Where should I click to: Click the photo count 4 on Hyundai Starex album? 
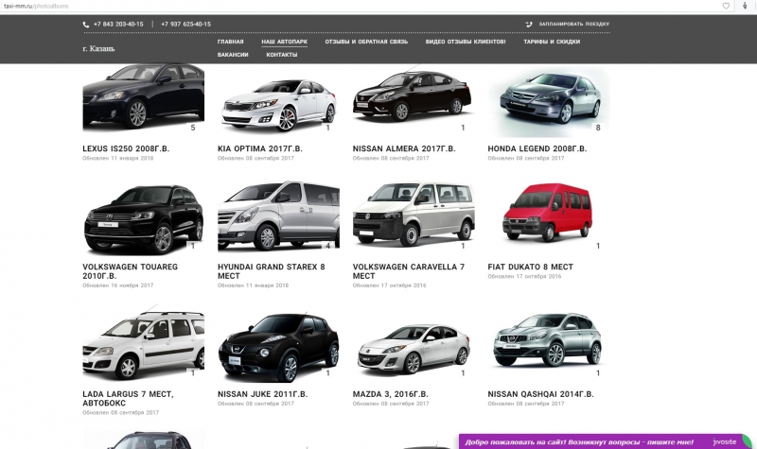(327, 246)
